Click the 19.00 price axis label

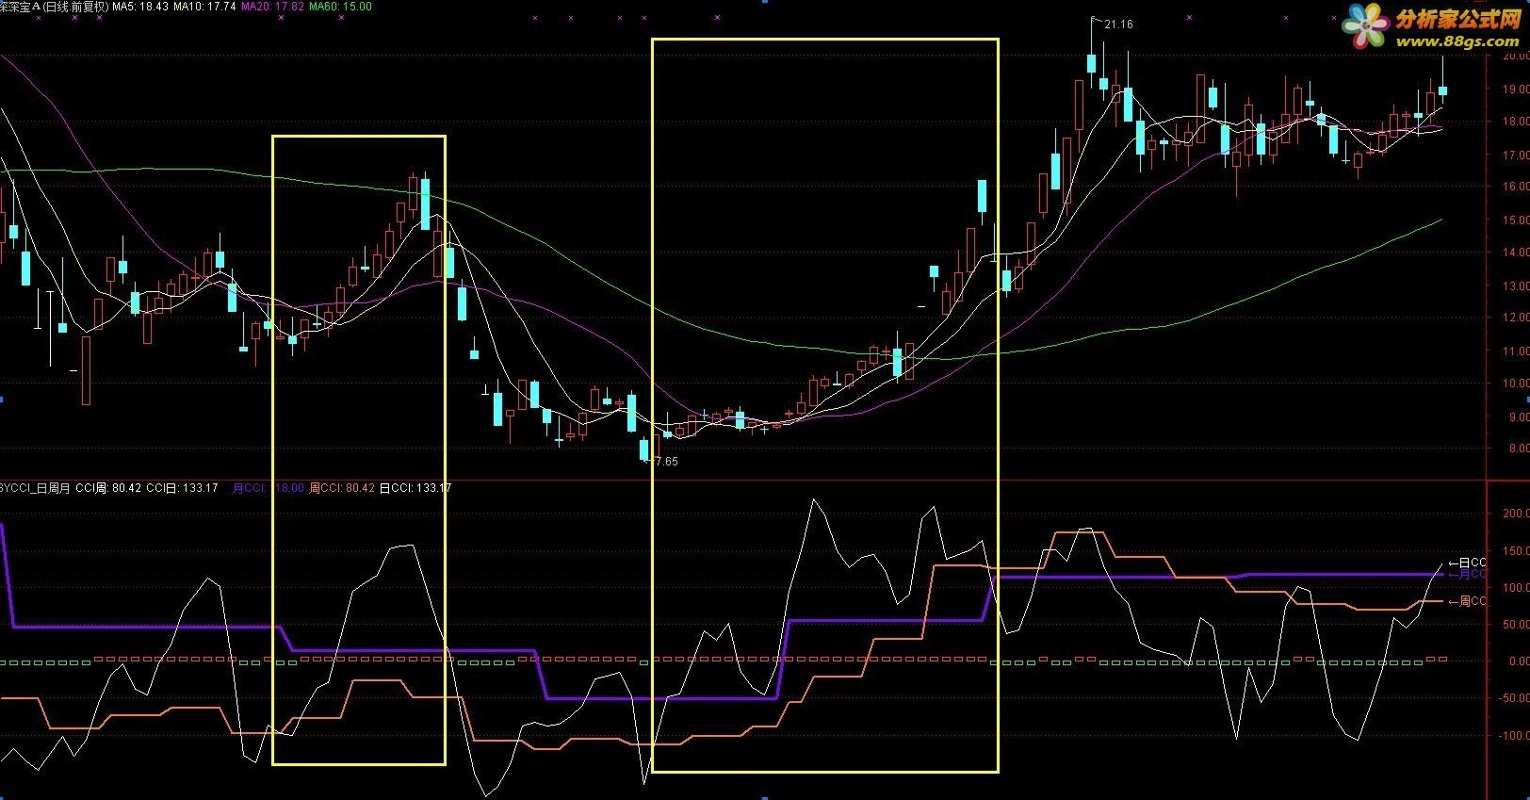coord(1516,90)
